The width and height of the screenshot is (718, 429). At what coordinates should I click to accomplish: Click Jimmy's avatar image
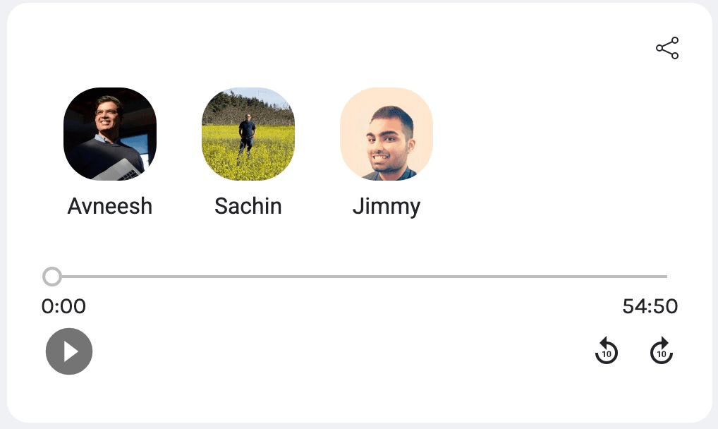click(387, 133)
